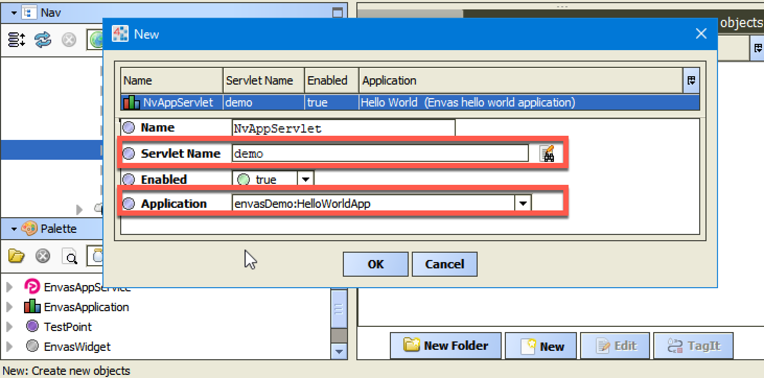Click the Enabled green status circle
This screenshot has width=764, height=378.
[x=244, y=180]
